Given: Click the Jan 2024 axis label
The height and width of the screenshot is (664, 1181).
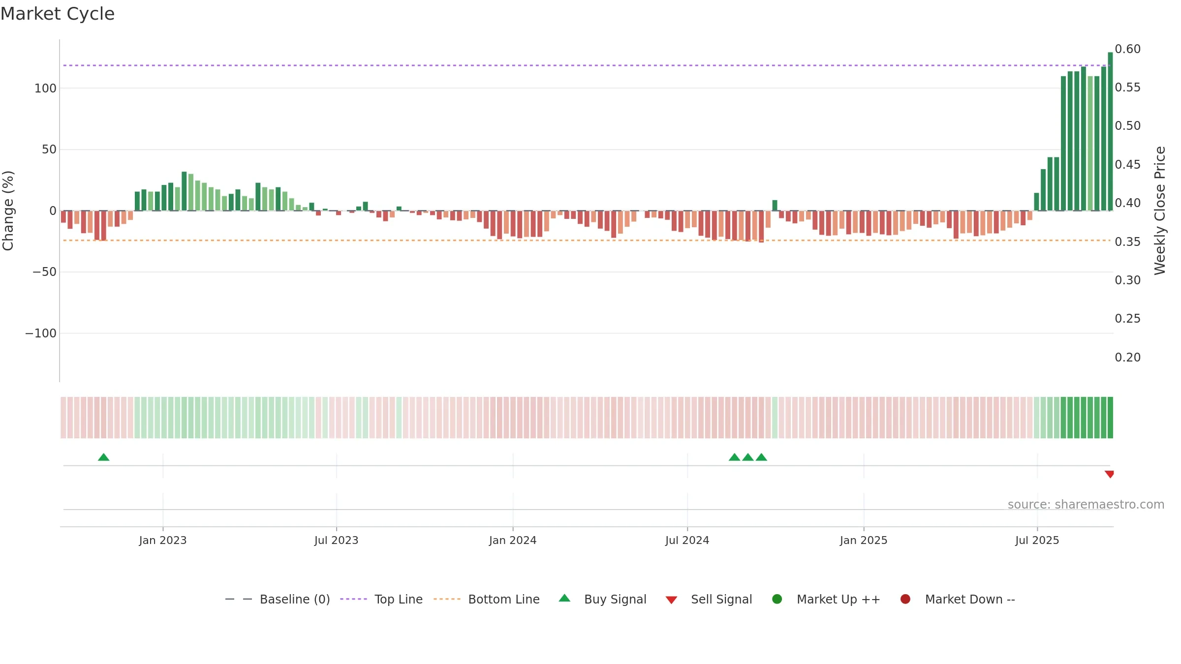Looking at the screenshot, I should (x=513, y=541).
